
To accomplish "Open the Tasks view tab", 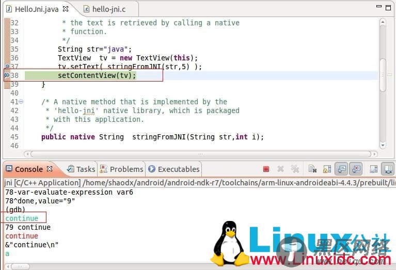I will click(x=81, y=169).
